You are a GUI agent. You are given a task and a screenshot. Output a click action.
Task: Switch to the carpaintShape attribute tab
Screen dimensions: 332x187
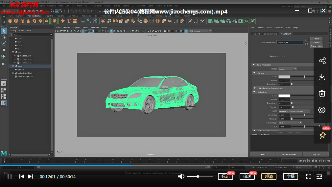click(x=271, y=34)
